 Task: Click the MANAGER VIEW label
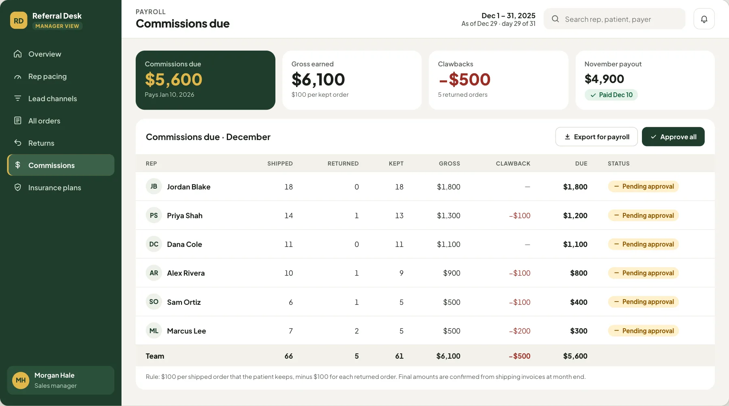(x=57, y=26)
